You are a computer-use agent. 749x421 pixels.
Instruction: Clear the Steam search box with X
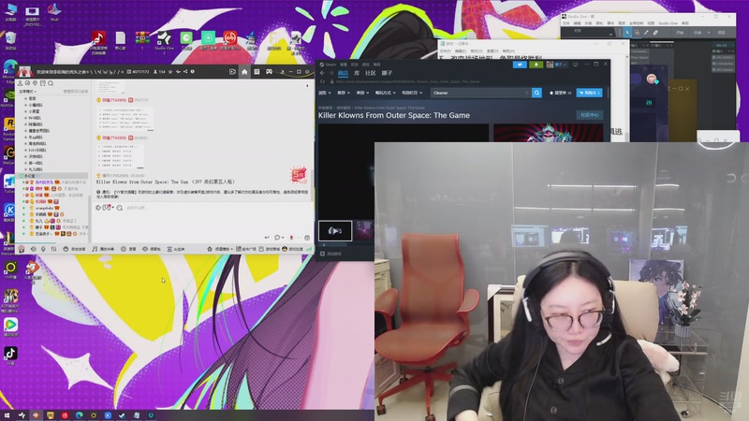click(x=526, y=93)
